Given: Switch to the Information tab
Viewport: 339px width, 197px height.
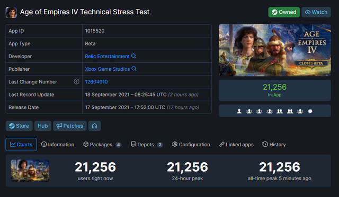Looking at the screenshot, I should click(x=58, y=144).
